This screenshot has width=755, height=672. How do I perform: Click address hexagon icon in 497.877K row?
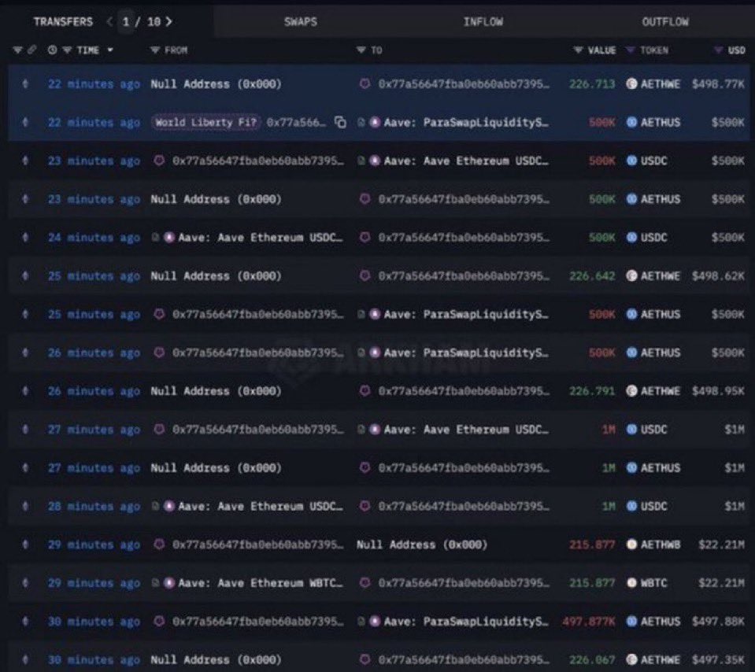coord(159,622)
